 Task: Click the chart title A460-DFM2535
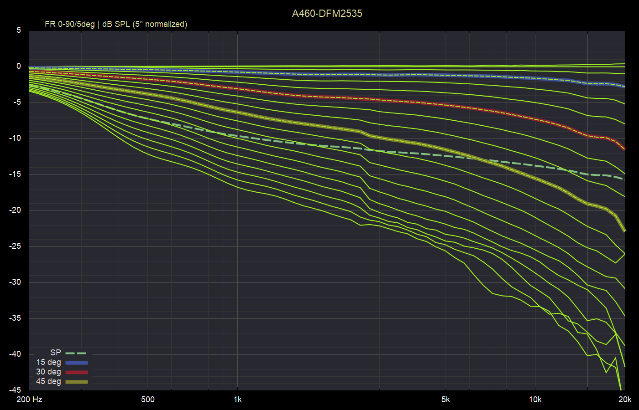(327, 14)
